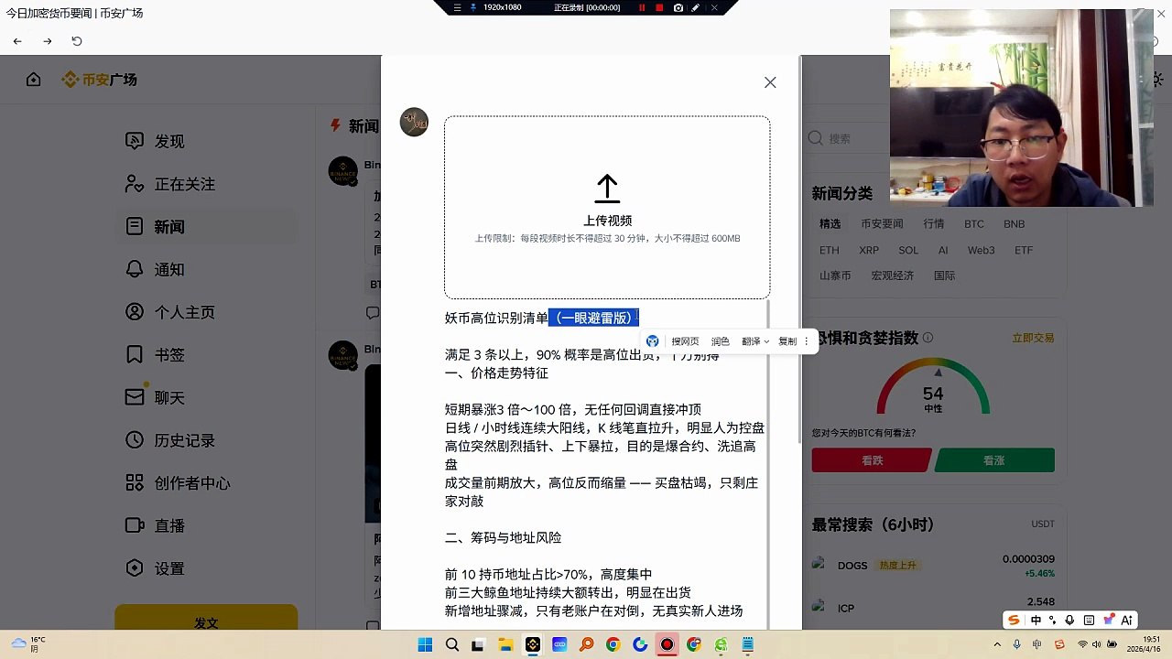Select the 精选 news category tab
Image resolution: width=1172 pixels, height=659 pixels.
[x=830, y=223]
